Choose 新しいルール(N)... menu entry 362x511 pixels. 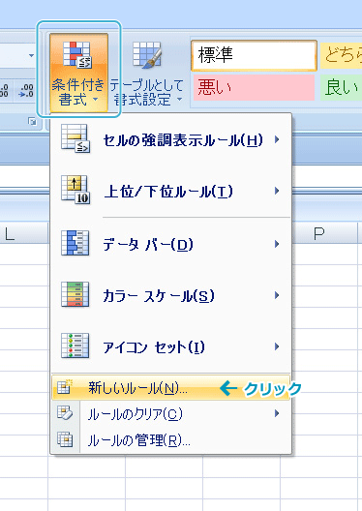171,387
